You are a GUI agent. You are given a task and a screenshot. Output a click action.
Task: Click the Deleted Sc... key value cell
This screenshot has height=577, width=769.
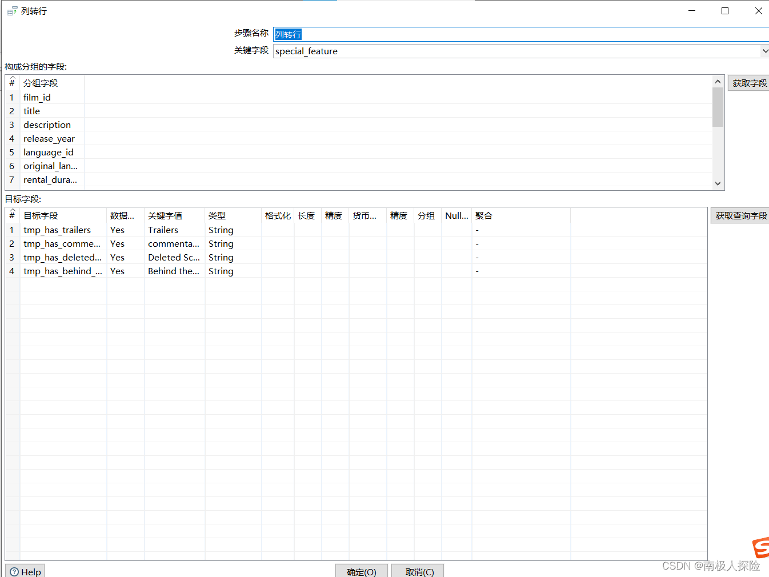(x=174, y=257)
